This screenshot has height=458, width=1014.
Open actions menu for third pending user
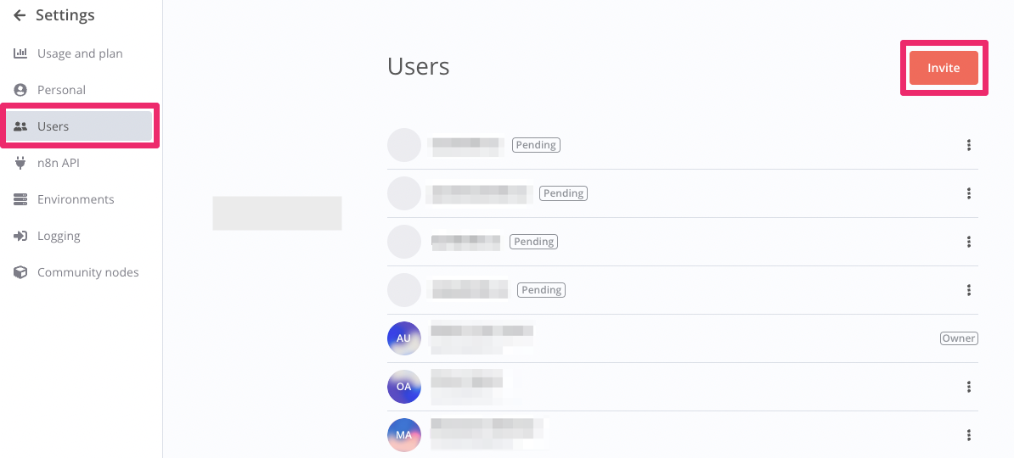click(x=969, y=242)
